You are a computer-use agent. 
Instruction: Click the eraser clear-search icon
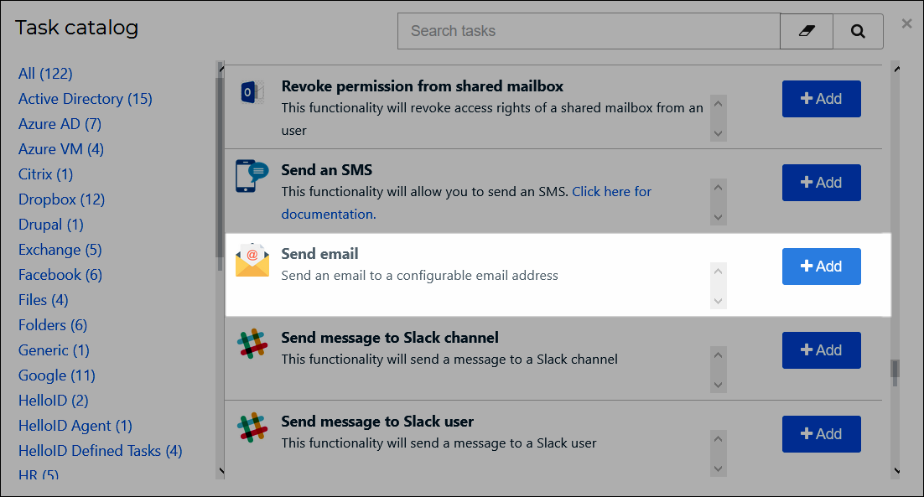coord(806,31)
